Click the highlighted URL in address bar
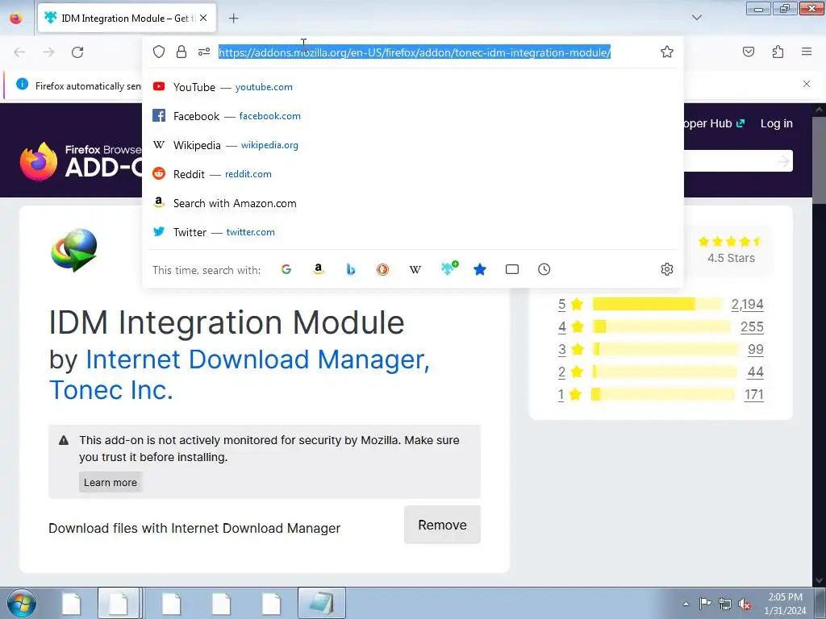 [415, 52]
